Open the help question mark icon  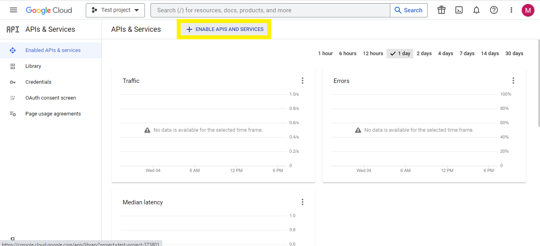[x=494, y=10]
